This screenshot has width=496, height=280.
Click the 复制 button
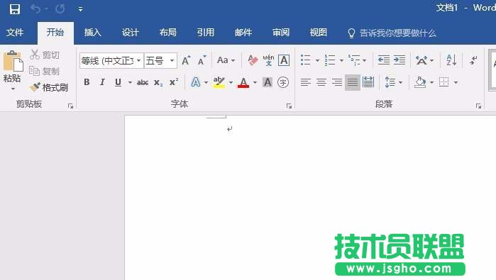pyautogui.click(x=44, y=71)
